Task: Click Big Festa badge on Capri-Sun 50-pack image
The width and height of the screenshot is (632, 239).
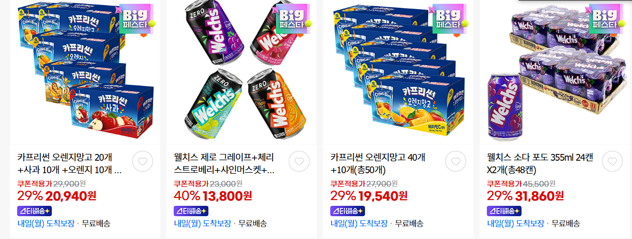Action: (450, 19)
